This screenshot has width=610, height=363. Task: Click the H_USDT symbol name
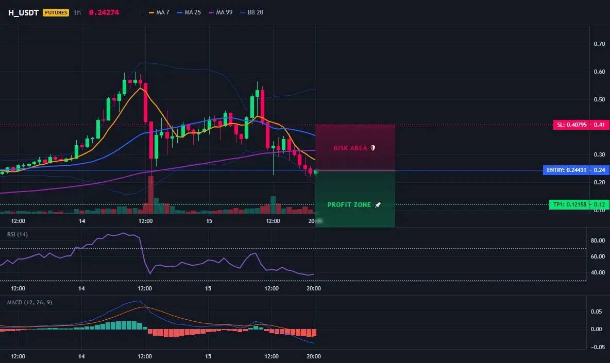tap(23, 12)
